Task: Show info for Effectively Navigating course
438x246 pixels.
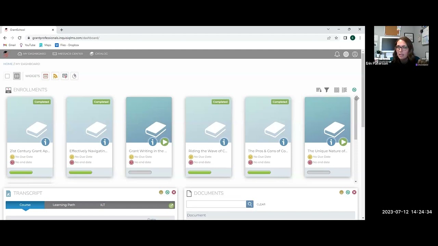Action: [105, 142]
